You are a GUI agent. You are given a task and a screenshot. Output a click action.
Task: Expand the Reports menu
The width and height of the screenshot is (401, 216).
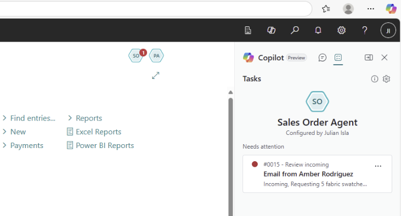(x=85, y=118)
